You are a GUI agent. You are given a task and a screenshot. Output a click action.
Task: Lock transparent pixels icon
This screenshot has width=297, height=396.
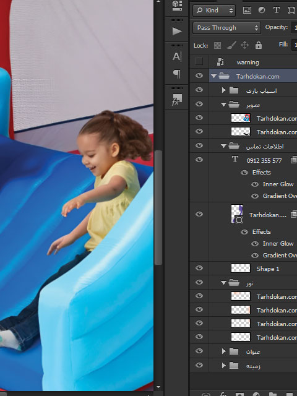(x=217, y=45)
